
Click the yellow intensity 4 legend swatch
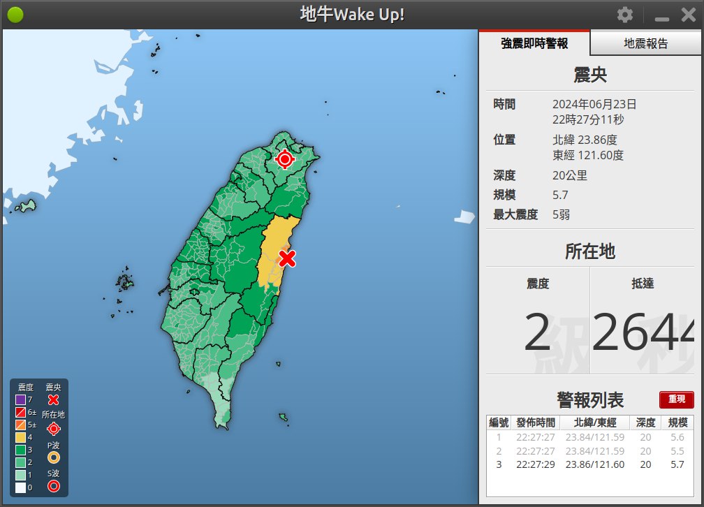[21, 437]
